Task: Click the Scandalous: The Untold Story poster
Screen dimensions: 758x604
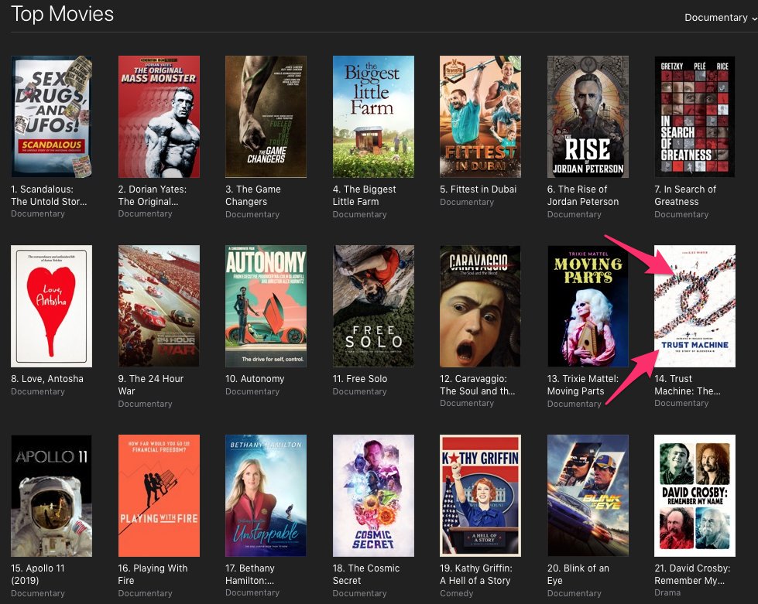Action: coord(52,116)
